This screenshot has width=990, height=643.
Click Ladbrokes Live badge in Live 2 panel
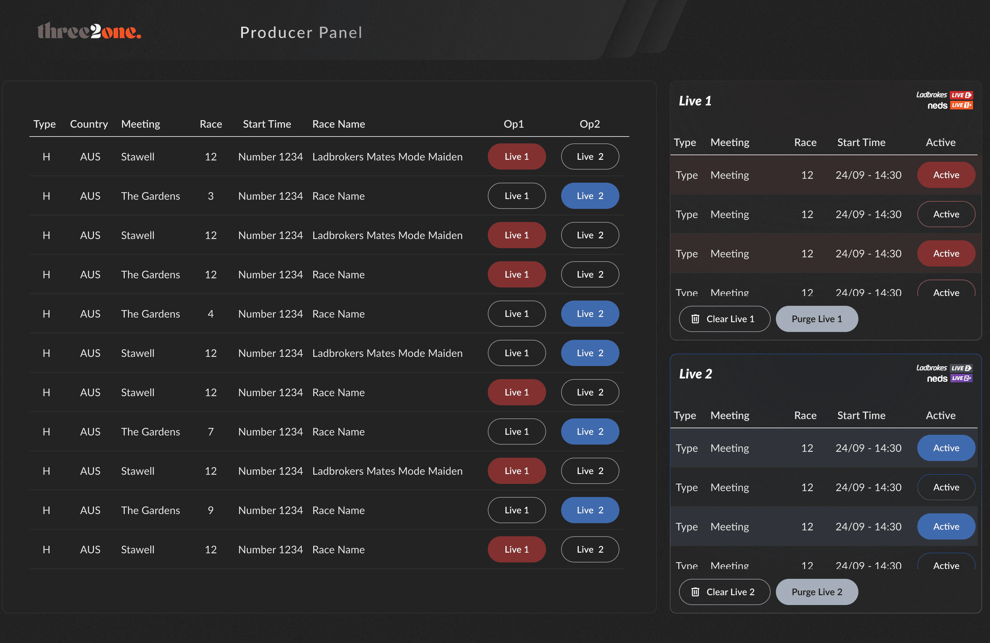click(x=961, y=368)
